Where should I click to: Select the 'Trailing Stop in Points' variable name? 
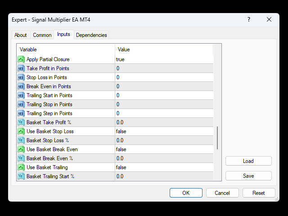49,104
